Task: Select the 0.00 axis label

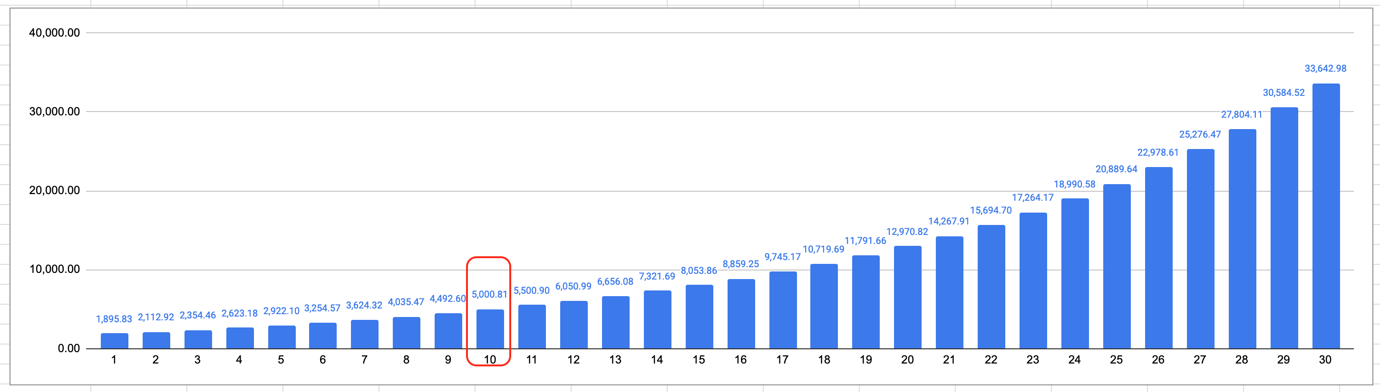Action: 69,349
